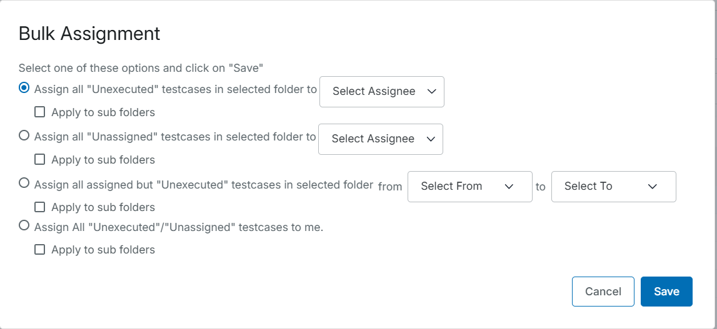Viewport: 717px width, 329px height.
Task: Toggle 'Apply to sub folders' under 'testcases to me'
Action: pyautogui.click(x=40, y=250)
